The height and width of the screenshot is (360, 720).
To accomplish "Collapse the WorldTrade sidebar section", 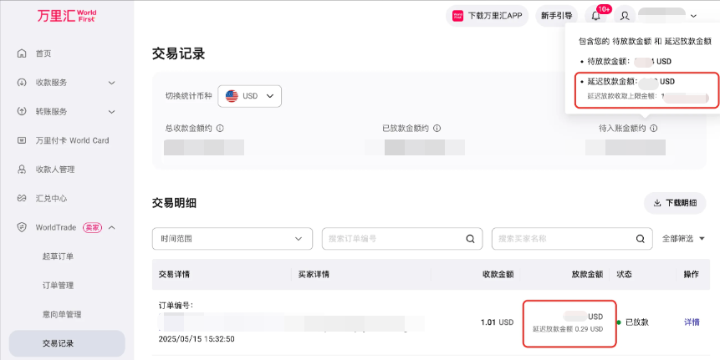I will click(112, 227).
